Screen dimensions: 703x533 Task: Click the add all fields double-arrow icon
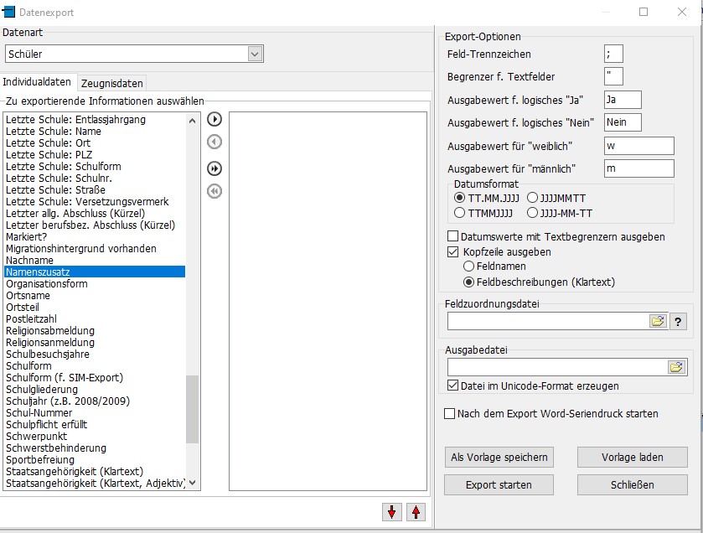pos(215,168)
